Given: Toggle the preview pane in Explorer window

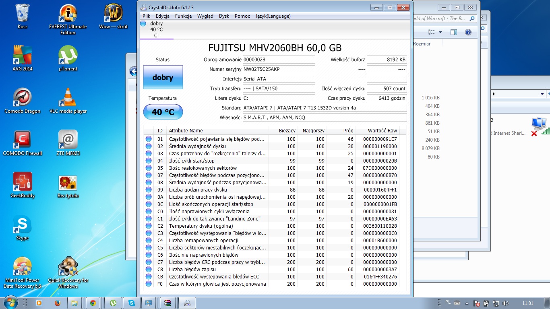Looking at the screenshot, I should tap(454, 32).
